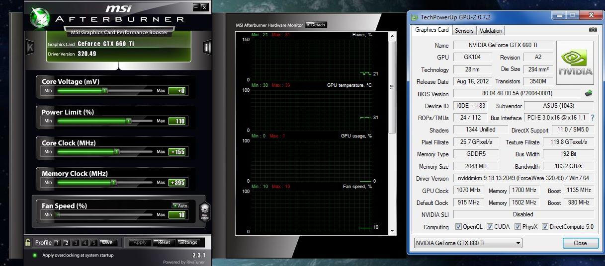Click the Fan Speed slider handle
This screenshot has height=266, width=605.
click(x=58, y=215)
